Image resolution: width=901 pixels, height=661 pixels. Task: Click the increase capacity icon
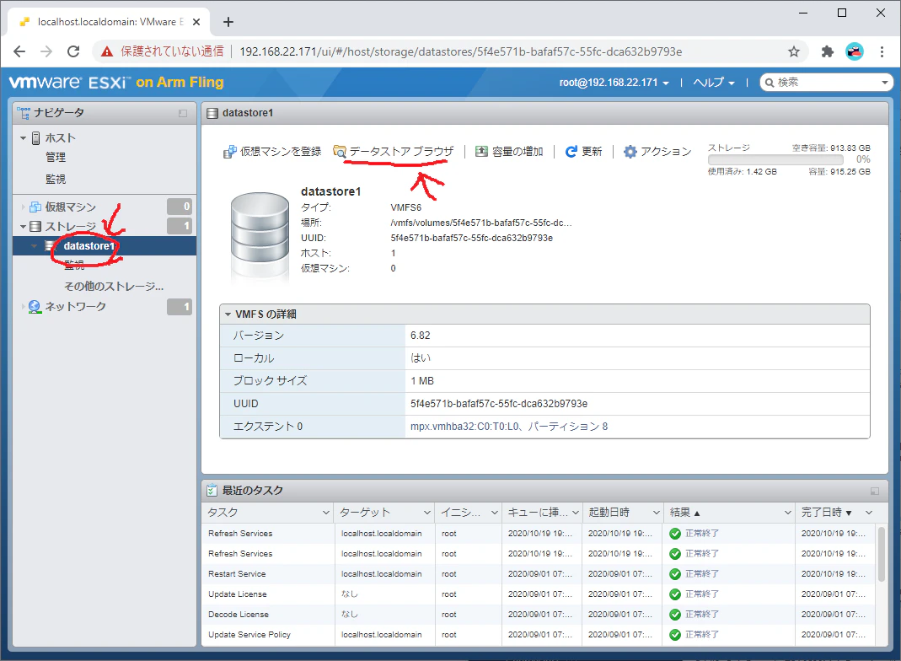click(481, 151)
